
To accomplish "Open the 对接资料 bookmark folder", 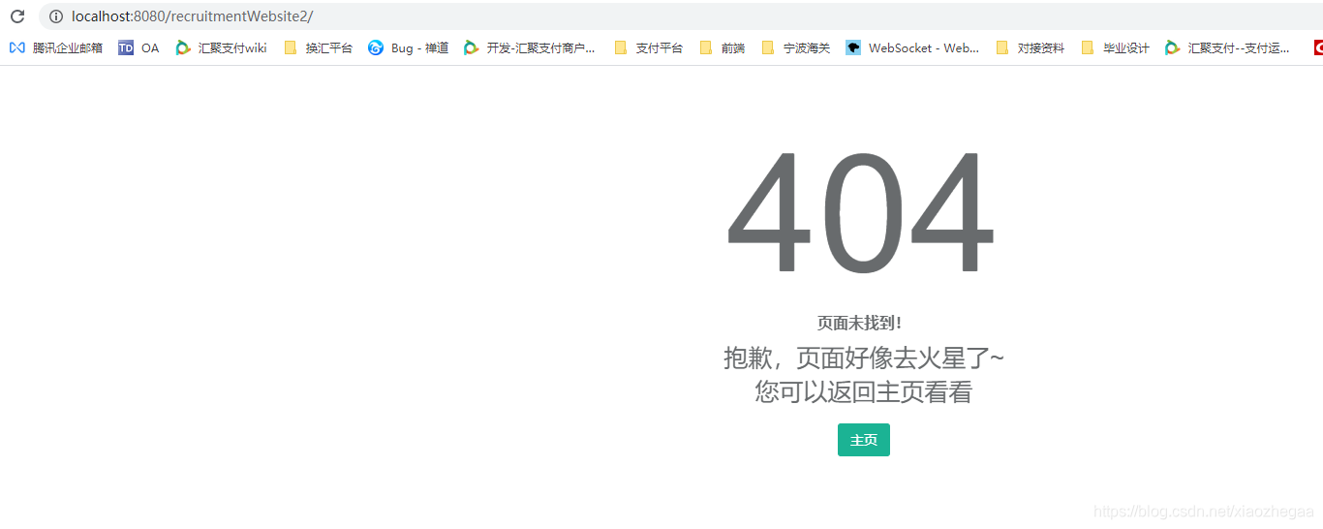I will [x=1030, y=47].
